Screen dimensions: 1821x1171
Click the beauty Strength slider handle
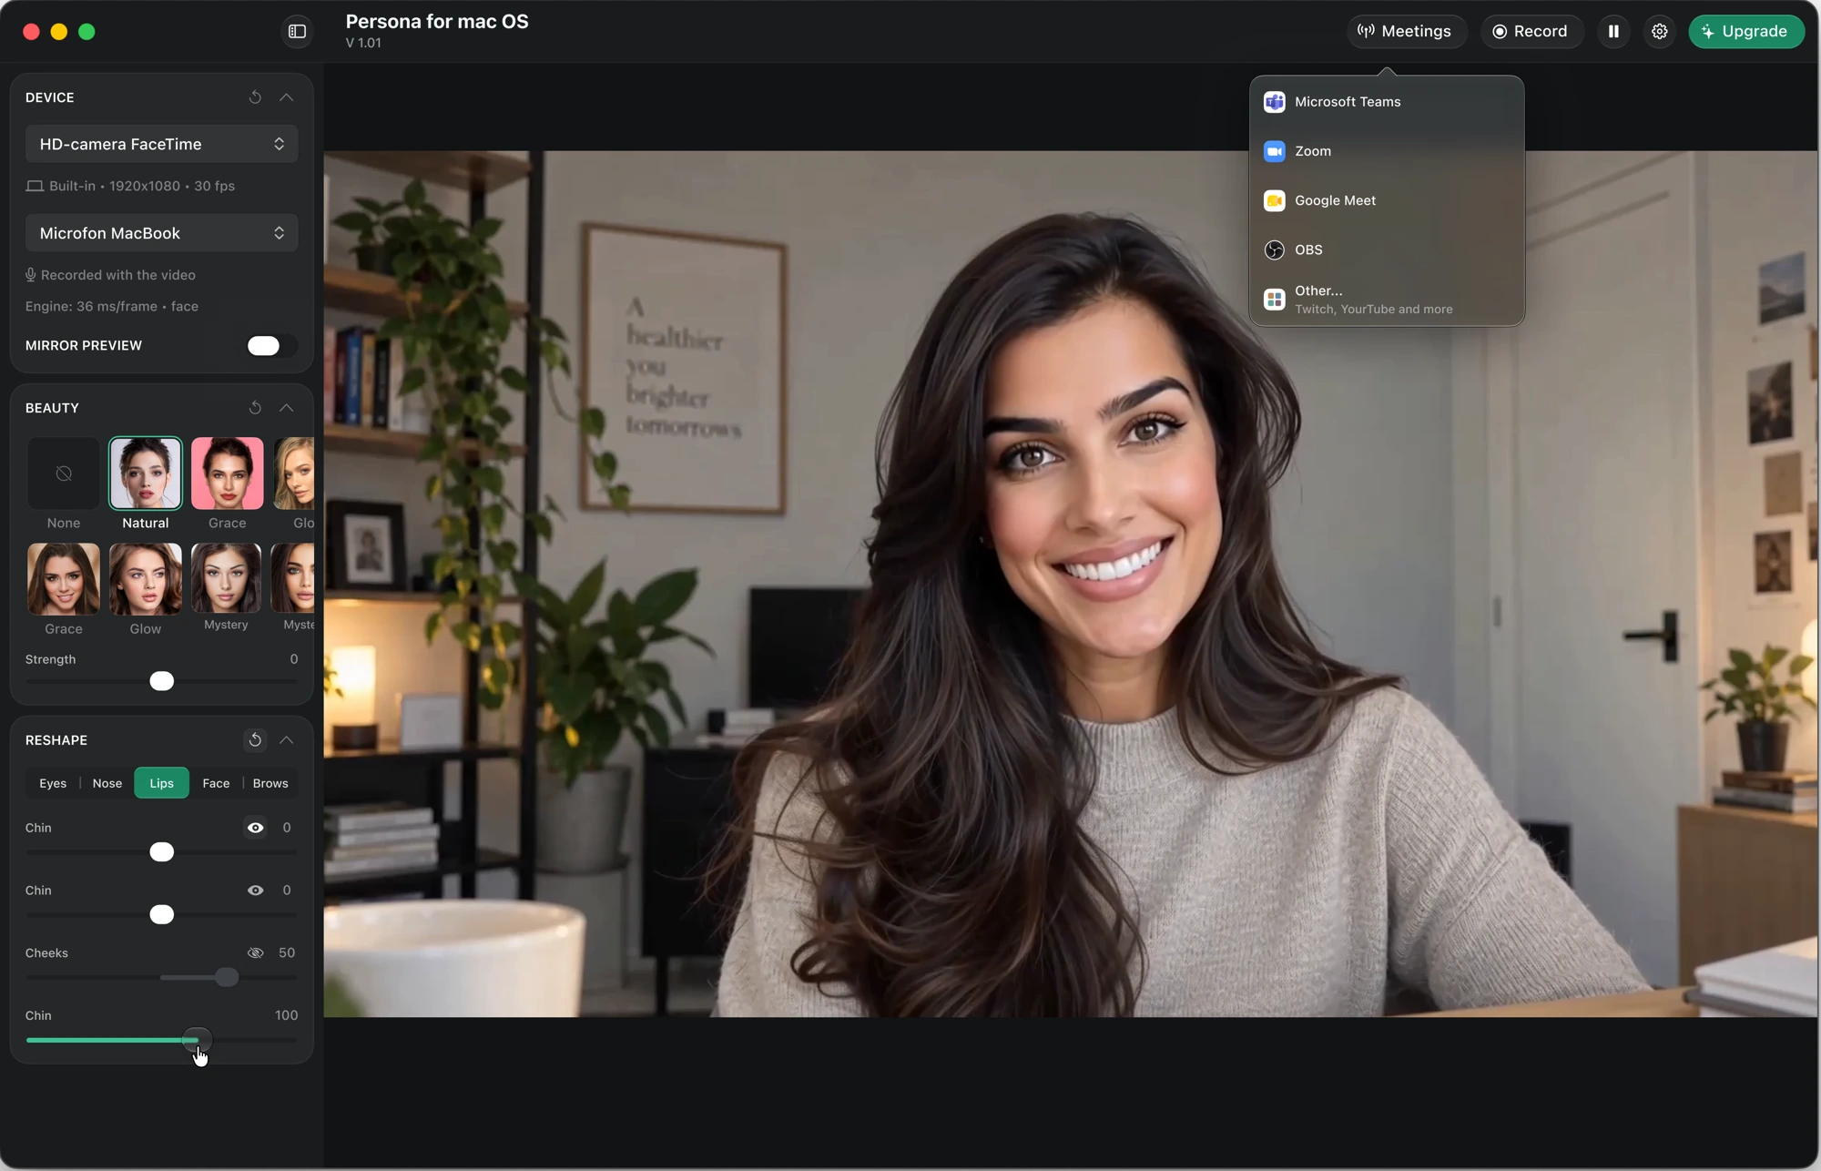(162, 681)
